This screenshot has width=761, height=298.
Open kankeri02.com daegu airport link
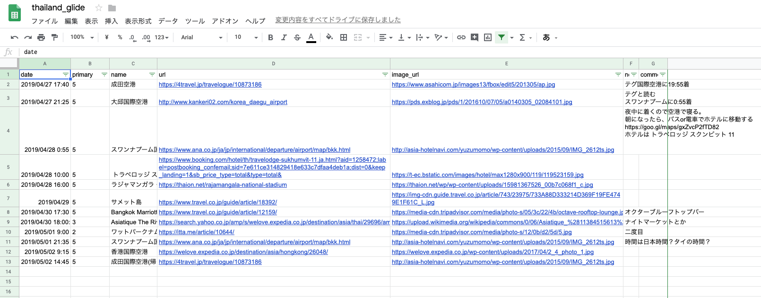223,102
